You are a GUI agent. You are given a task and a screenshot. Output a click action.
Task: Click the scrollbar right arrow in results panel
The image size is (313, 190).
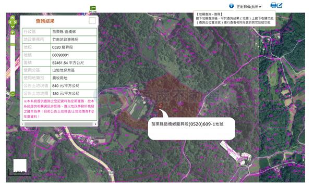point(95,124)
